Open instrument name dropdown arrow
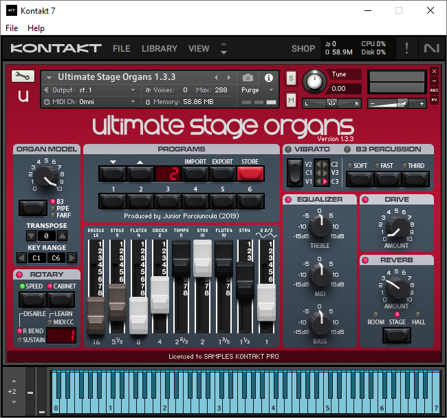This screenshot has width=447, height=418. pyautogui.click(x=49, y=77)
